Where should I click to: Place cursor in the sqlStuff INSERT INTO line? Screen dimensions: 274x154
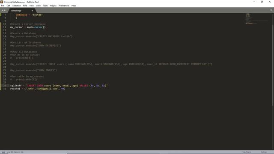click(x=59, y=86)
